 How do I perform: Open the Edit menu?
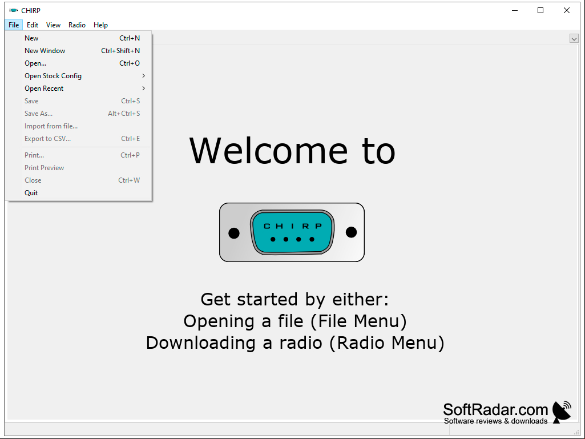pos(33,25)
